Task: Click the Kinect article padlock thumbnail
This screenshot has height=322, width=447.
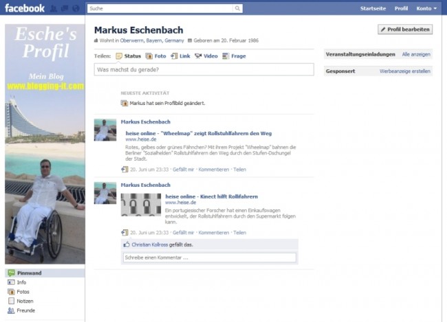Action: click(x=141, y=205)
